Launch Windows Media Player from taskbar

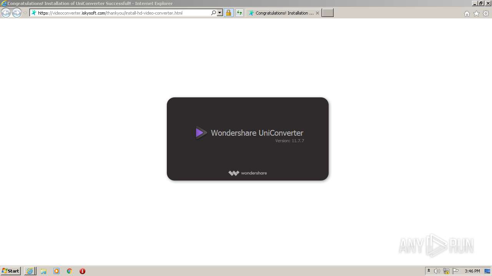(57, 271)
